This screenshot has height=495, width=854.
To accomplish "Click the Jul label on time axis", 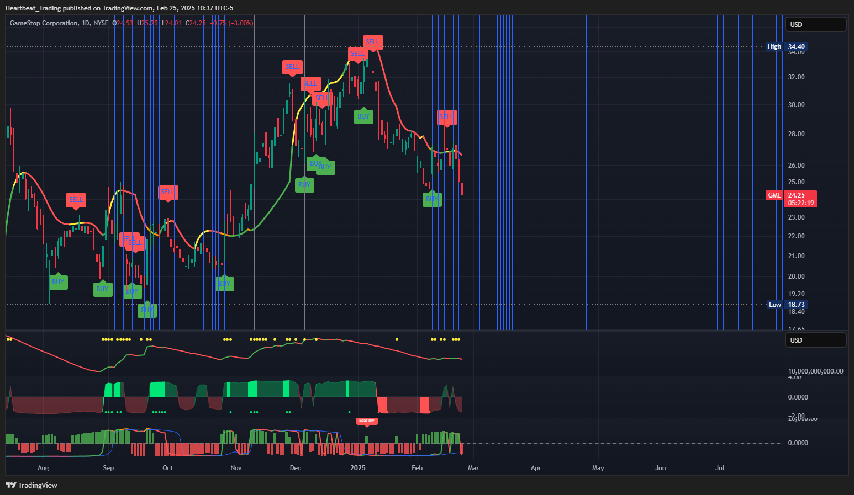I will pyautogui.click(x=720, y=468).
